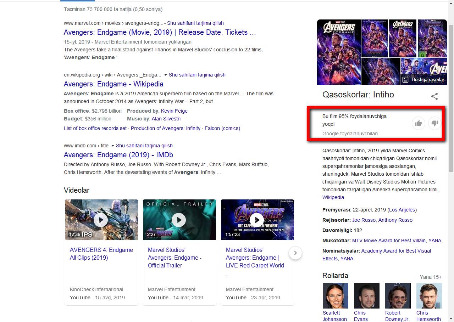Screen dimensions: 454x322
Task: Expand dropdown arrow next to www.imdb.com result
Action: (x=112, y=146)
